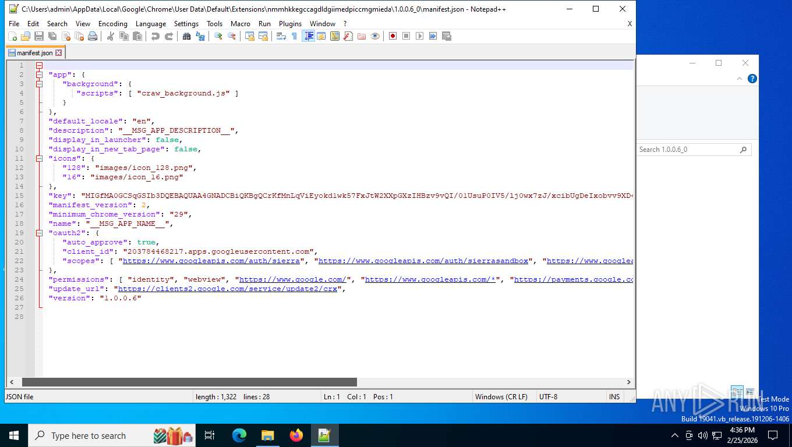
Task: Toggle synchronized horizontal scrolling icon
Action: click(263, 36)
